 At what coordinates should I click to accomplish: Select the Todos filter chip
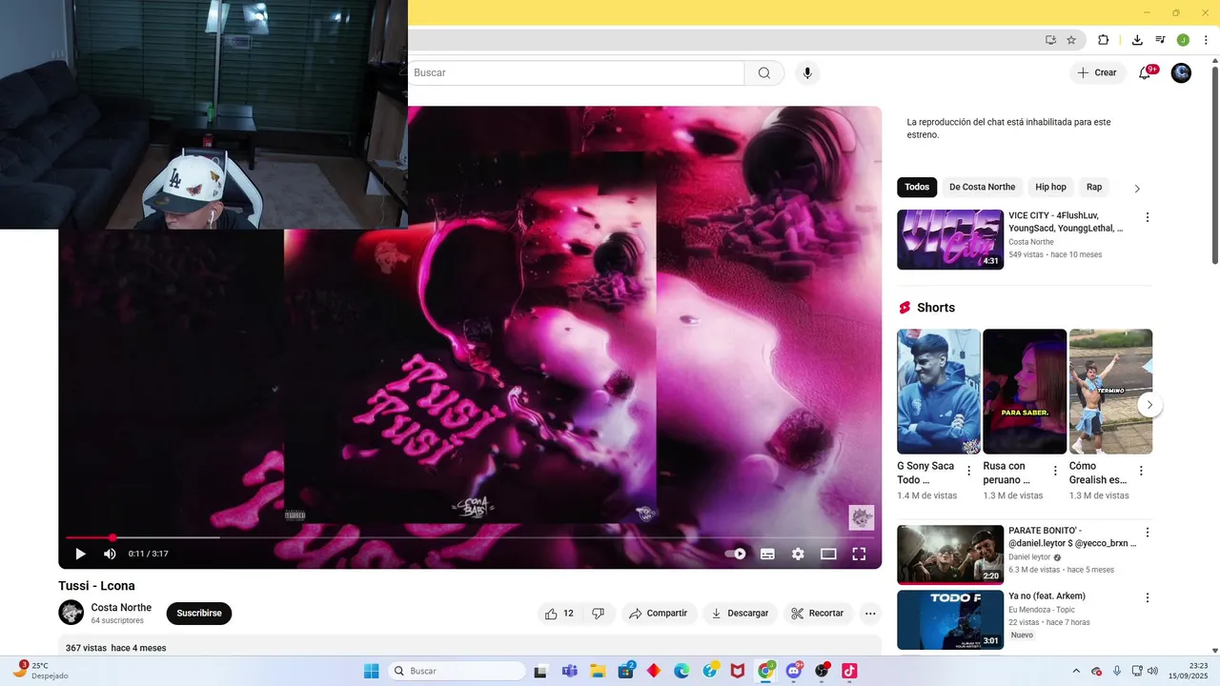pos(917,187)
